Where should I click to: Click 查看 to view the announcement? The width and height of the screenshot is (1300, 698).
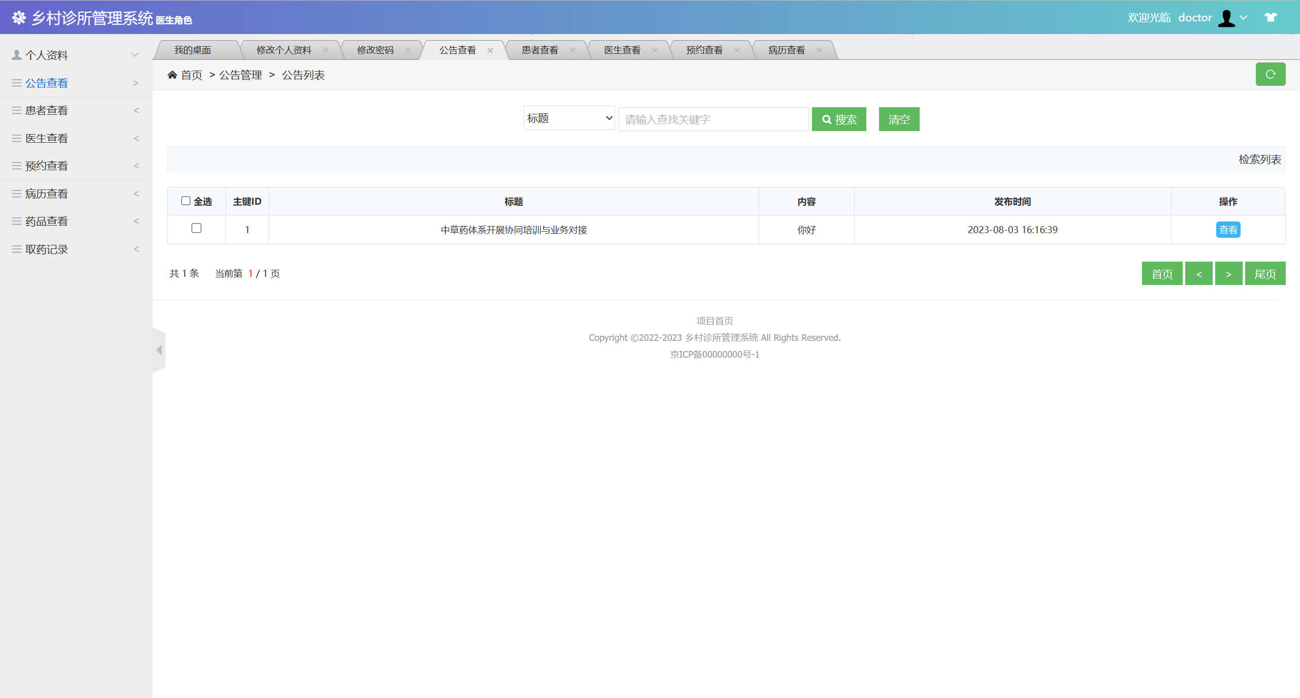point(1228,230)
